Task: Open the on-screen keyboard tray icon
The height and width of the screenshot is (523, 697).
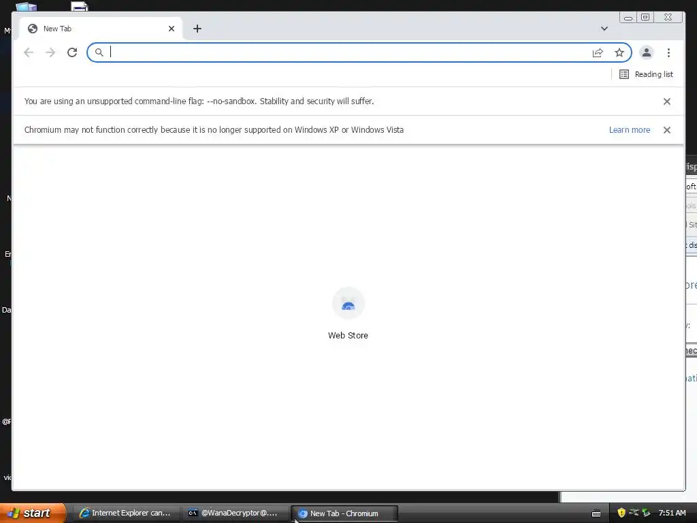Action: pyautogui.click(x=596, y=513)
